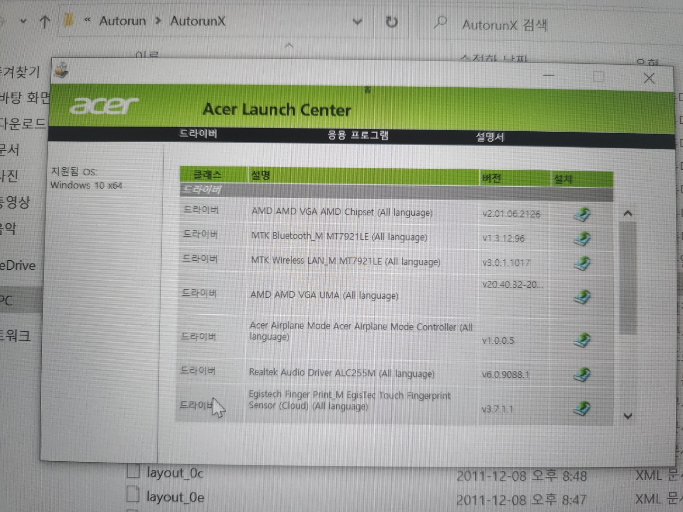Select Egistech Finger Print description
This screenshot has width=683, height=512.
click(350, 400)
